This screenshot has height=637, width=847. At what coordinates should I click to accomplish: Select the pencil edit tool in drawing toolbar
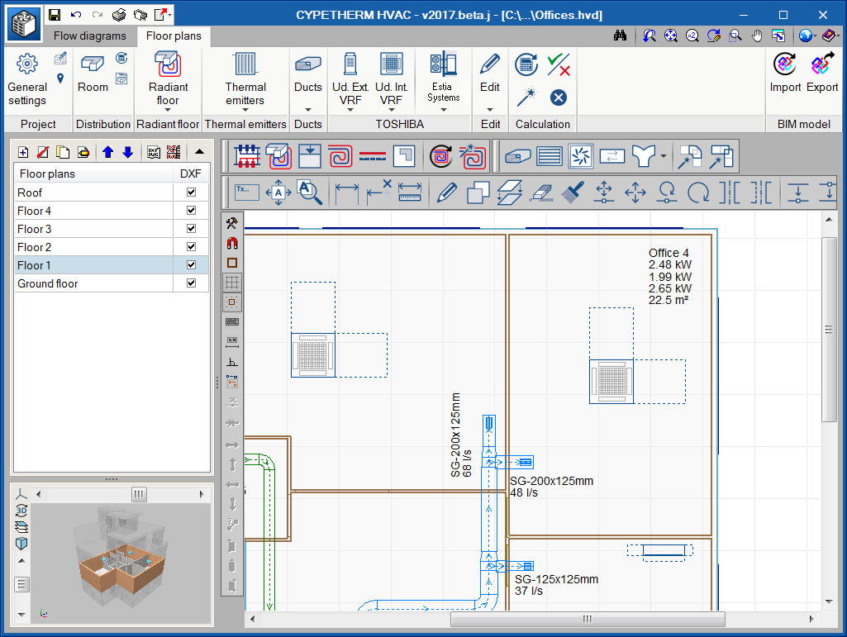tap(447, 193)
